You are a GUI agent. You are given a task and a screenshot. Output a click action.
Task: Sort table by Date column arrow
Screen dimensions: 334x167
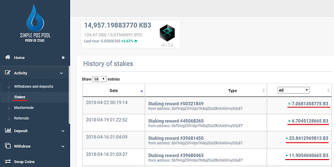[141, 91]
